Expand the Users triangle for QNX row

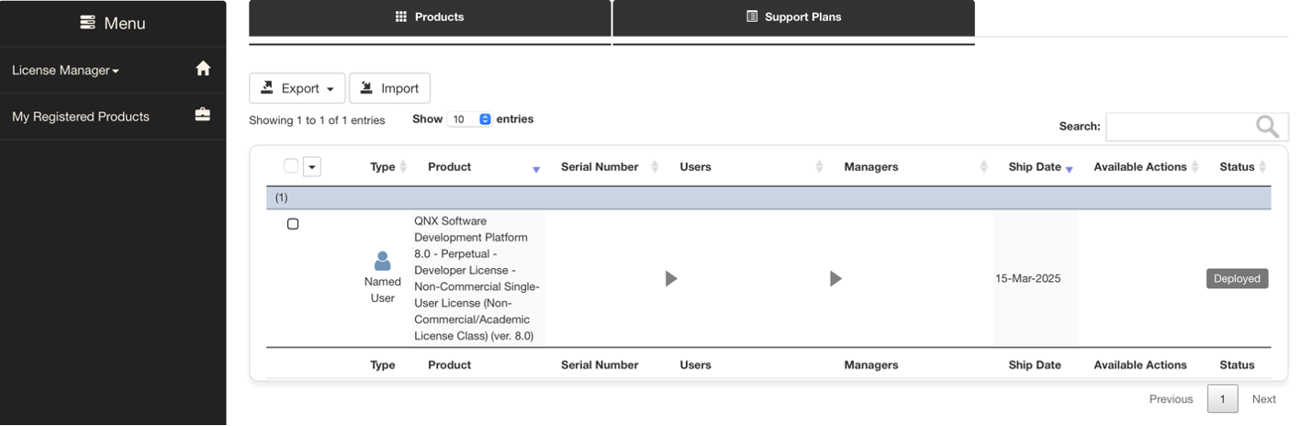(x=671, y=278)
